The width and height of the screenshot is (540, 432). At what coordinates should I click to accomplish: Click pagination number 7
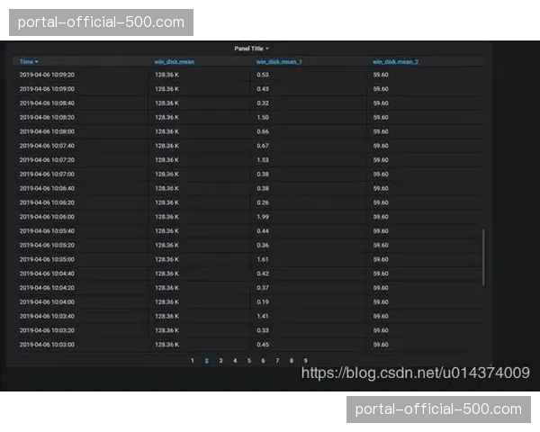(x=277, y=360)
